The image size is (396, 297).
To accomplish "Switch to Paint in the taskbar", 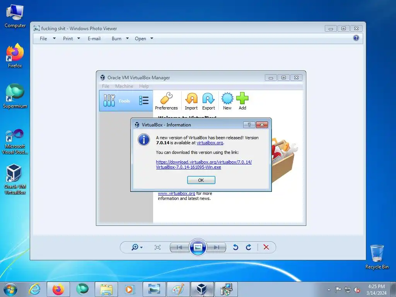I will 178,289.
